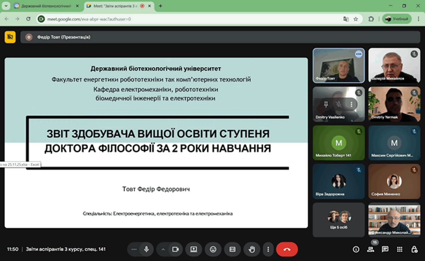Show the participants list panel

pos(371,249)
